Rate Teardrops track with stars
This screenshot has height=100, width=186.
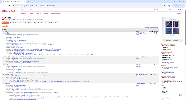pos(151,33)
